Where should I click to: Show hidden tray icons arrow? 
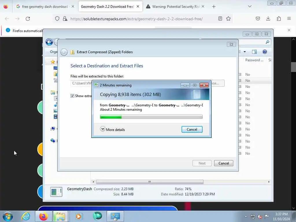246,217
